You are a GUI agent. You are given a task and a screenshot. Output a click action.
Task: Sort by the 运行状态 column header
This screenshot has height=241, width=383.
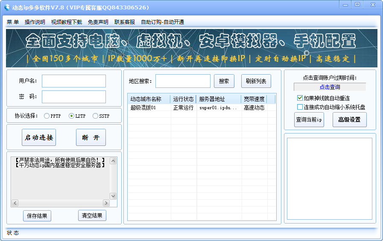(183, 99)
